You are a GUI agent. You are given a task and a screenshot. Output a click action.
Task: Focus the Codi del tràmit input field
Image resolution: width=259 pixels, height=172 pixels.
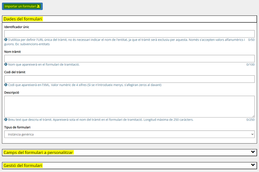pos(129,79)
